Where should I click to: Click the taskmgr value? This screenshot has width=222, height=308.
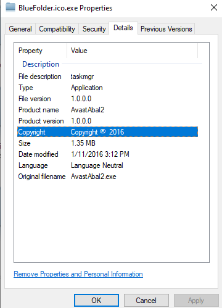(82, 77)
